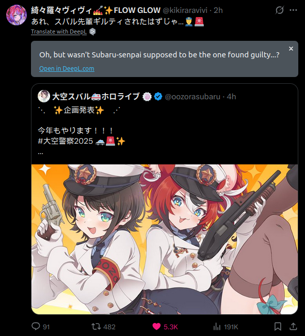Click the Grok slash-circle icon
This screenshot has width=305, height=336.
279,10
